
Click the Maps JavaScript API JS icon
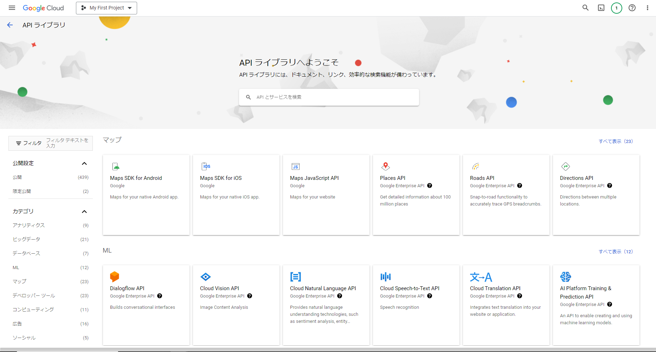pos(296,167)
